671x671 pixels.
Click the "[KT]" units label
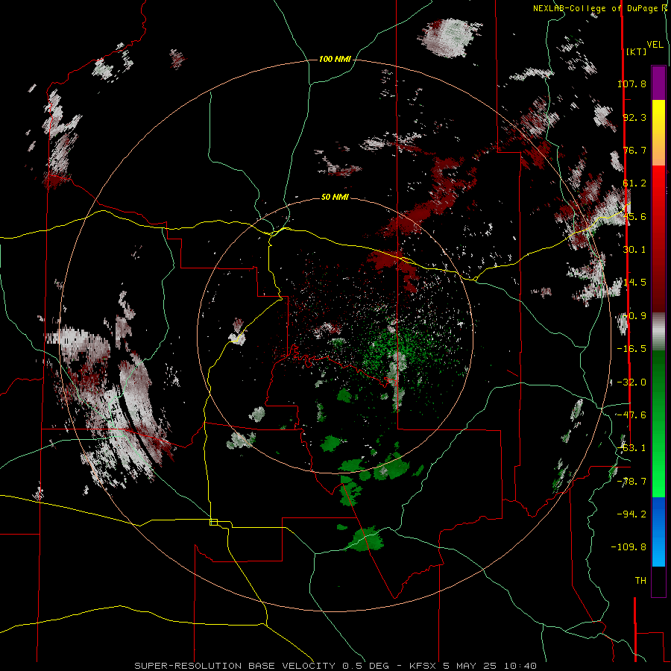tap(636, 51)
